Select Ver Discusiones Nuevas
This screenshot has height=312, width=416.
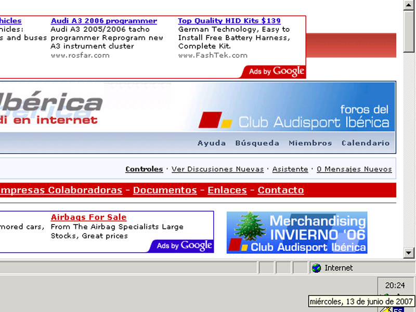point(217,169)
